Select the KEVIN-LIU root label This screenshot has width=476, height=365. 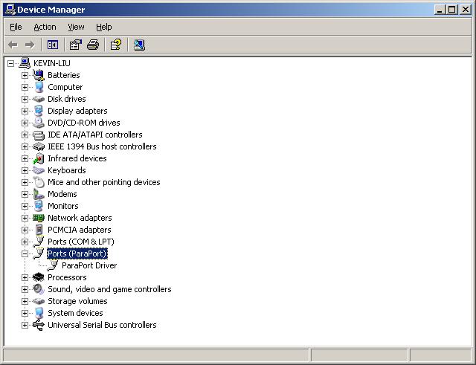point(51,63)
